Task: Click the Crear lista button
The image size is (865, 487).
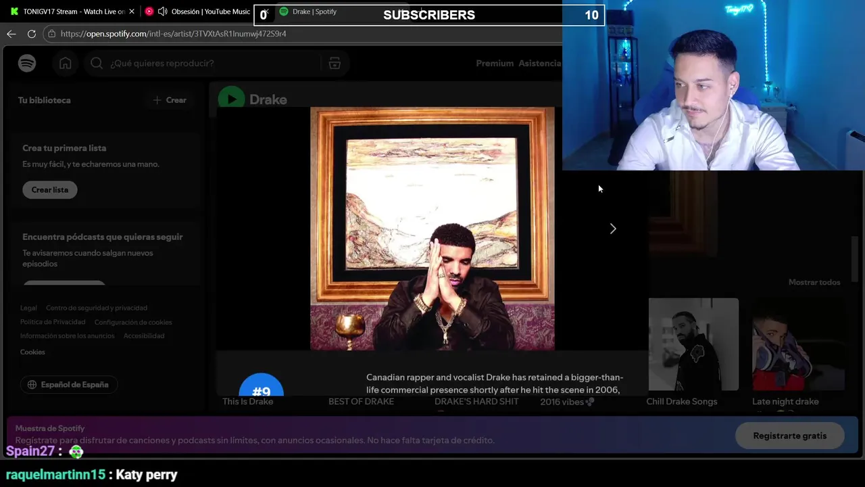Action: tap(50, 190)
